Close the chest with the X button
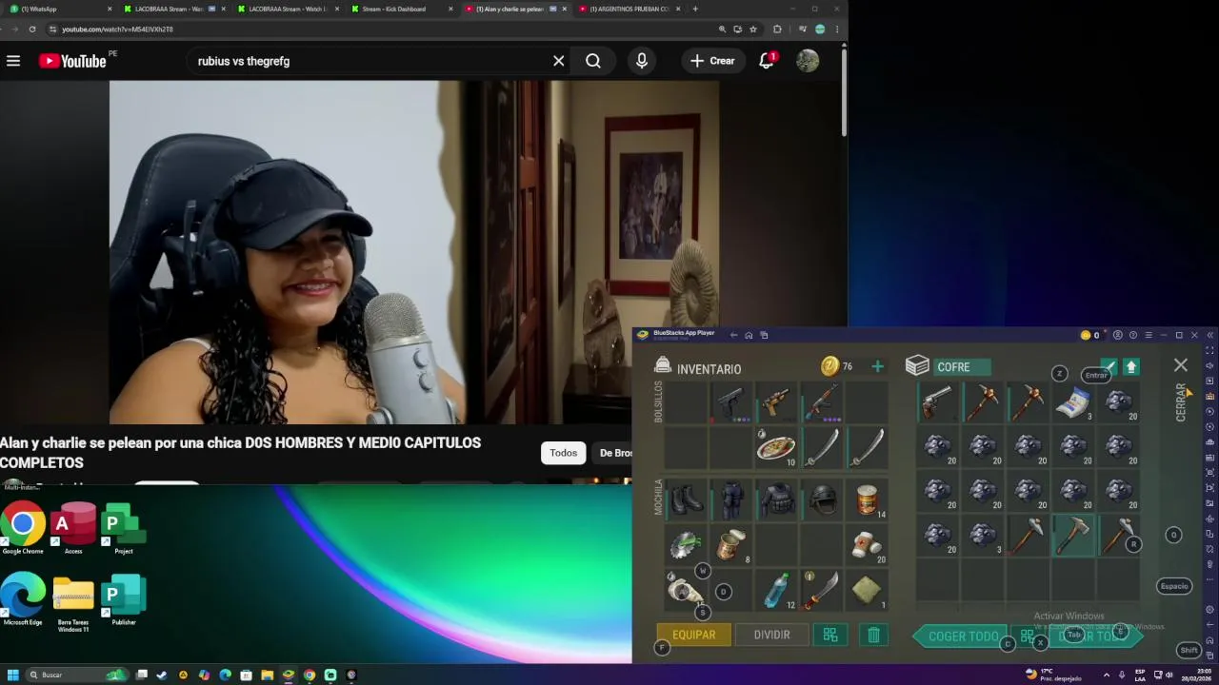This screenshot has width=1219, height=685. click(1181, 365)
